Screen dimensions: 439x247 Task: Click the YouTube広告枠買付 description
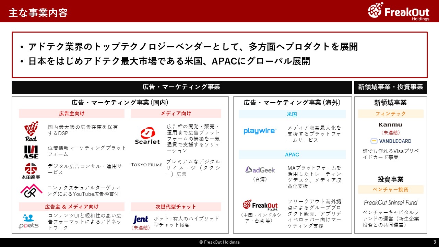tap(84, 191)
